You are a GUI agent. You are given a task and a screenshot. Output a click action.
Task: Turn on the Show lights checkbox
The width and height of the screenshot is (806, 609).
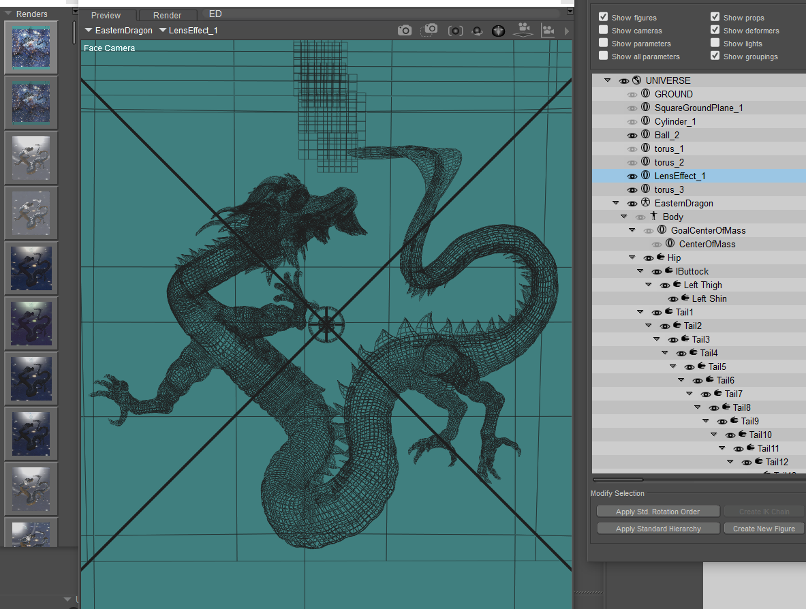715,44
